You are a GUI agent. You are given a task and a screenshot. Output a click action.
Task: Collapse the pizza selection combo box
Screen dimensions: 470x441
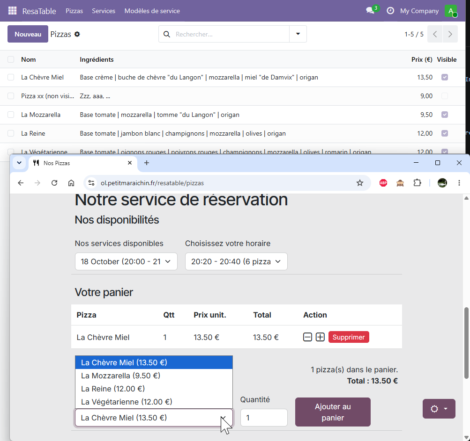click(x=154, y=418)
